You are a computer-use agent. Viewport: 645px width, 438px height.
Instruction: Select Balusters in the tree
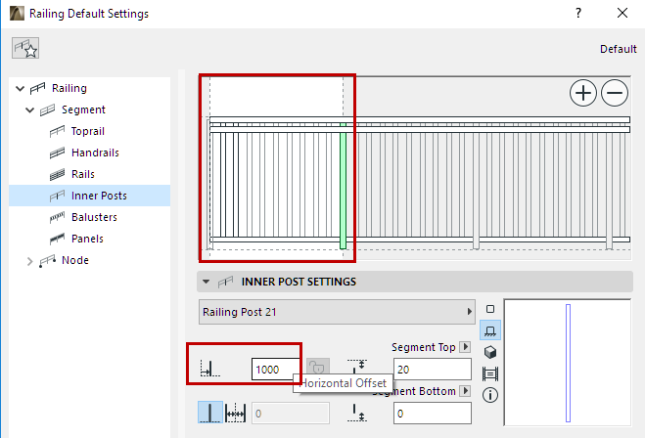pyautogui.click(x=94, y=217)
